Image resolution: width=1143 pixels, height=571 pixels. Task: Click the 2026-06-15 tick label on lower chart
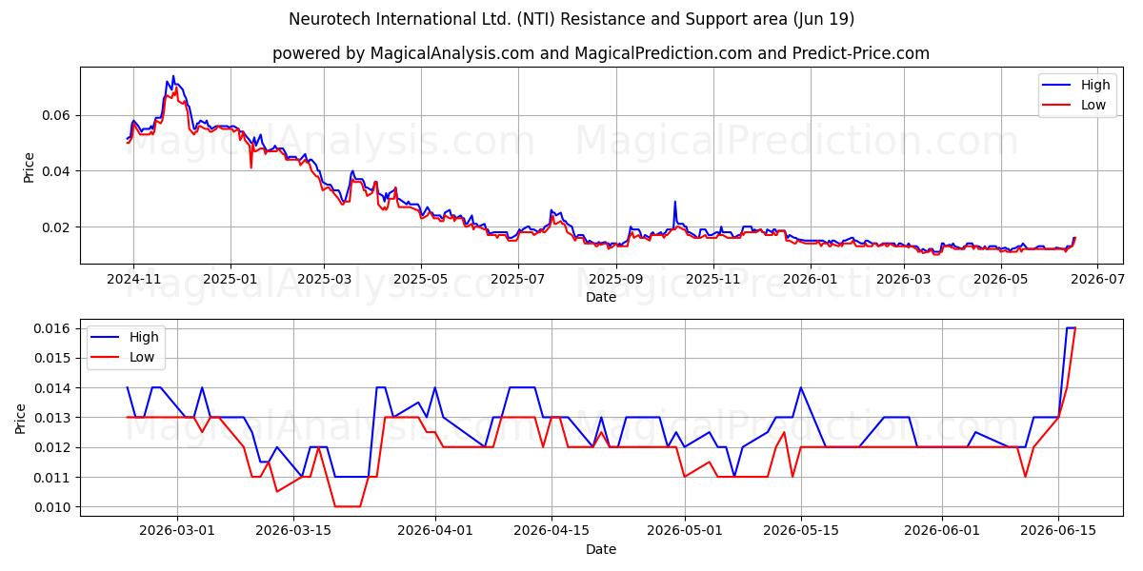(1058, 532)
